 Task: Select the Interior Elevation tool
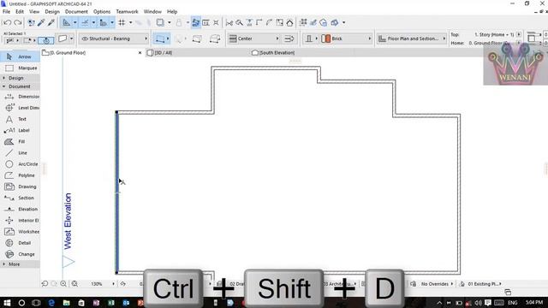tap(21, 221)
